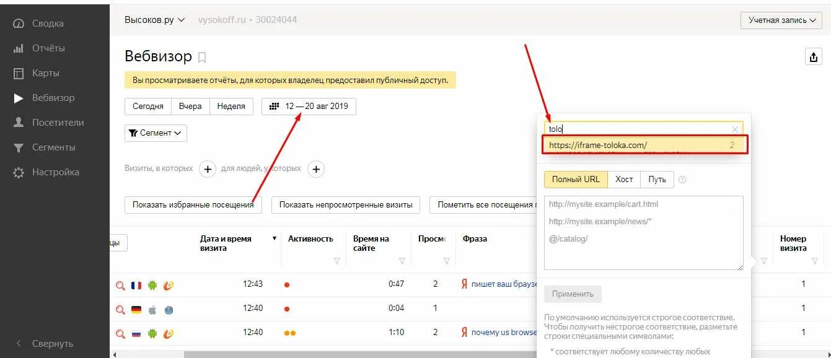
Task: Play the first 12:40 visit with German flag
Action: point(120,309)
